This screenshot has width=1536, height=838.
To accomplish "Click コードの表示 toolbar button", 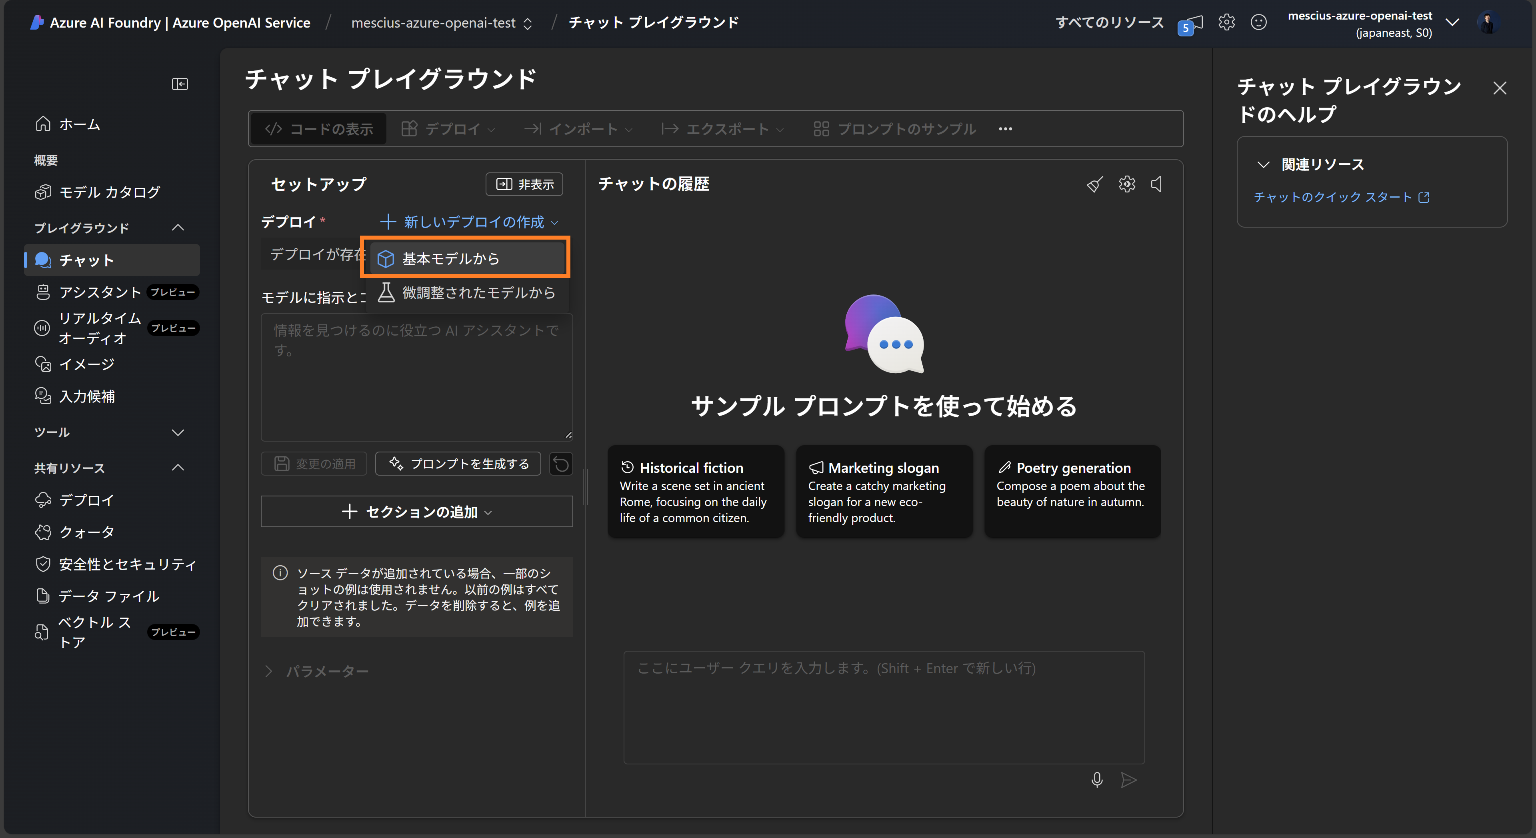I will 319,129.
